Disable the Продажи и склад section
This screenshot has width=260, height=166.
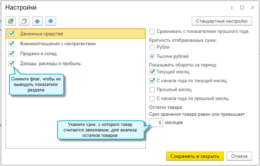12,54
